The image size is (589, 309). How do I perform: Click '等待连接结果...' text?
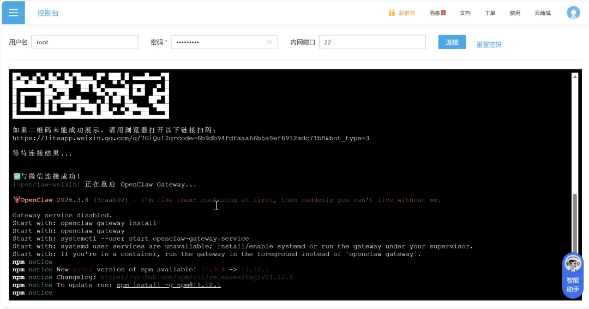click(x=43, y=153)
